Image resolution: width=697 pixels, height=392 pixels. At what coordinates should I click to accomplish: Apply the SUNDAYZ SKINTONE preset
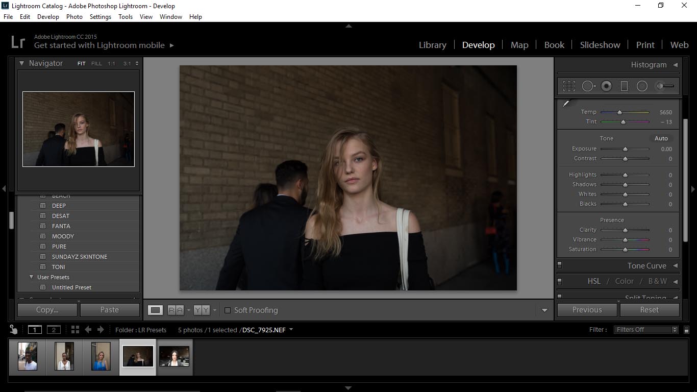pyautogui.click(x=80, y=257)
